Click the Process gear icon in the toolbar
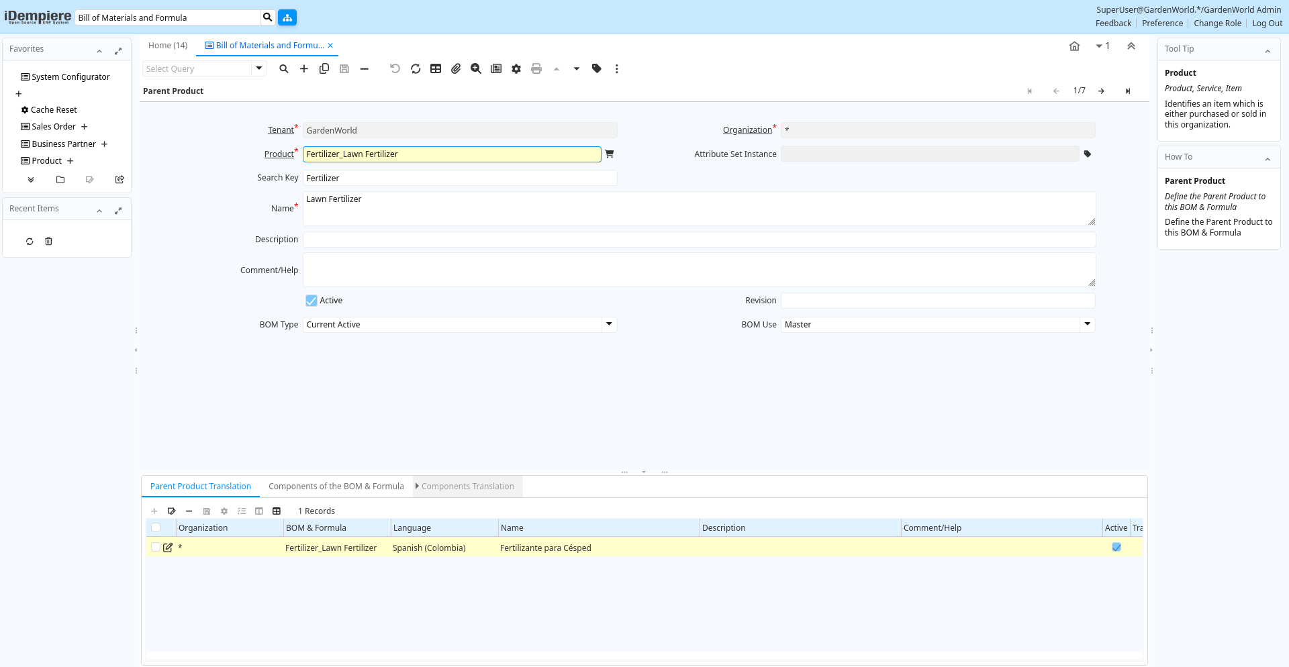This screenshot has width=1289, height=667. (516, 68)
